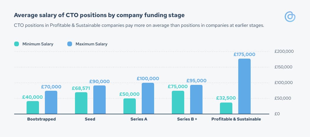Select the tall £175,000 maximum bar
310x137 pixels.
[244, 86]
